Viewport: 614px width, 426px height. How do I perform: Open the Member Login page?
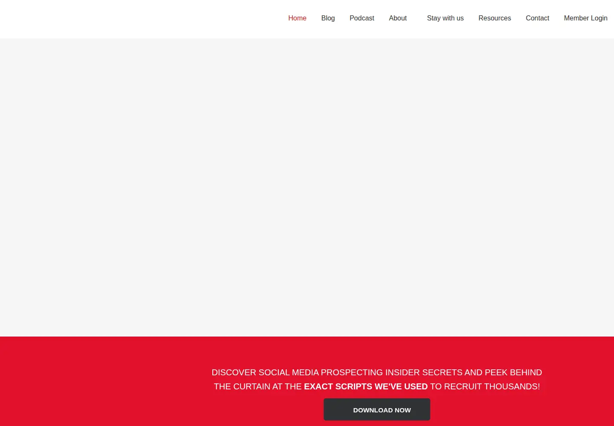(585, 18)
